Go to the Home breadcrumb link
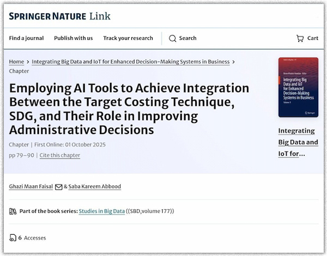Screen dimensions: 327x256 pos(16,62)
